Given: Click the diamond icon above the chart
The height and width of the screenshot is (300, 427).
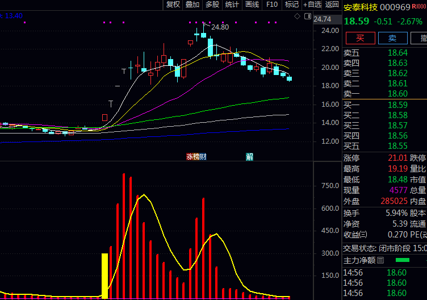Looking at the screenshot, I should pyautogui.click(x=298, y=17).
